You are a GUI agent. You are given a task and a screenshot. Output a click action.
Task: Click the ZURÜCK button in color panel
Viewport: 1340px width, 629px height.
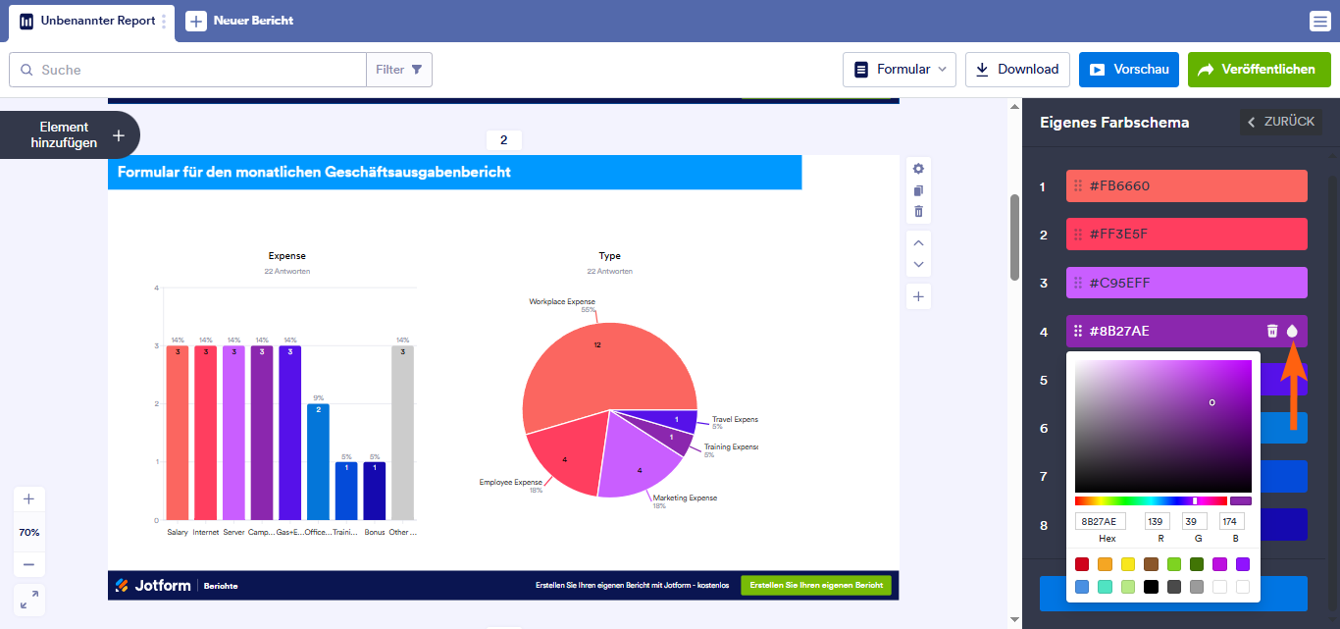[1279, 122]
